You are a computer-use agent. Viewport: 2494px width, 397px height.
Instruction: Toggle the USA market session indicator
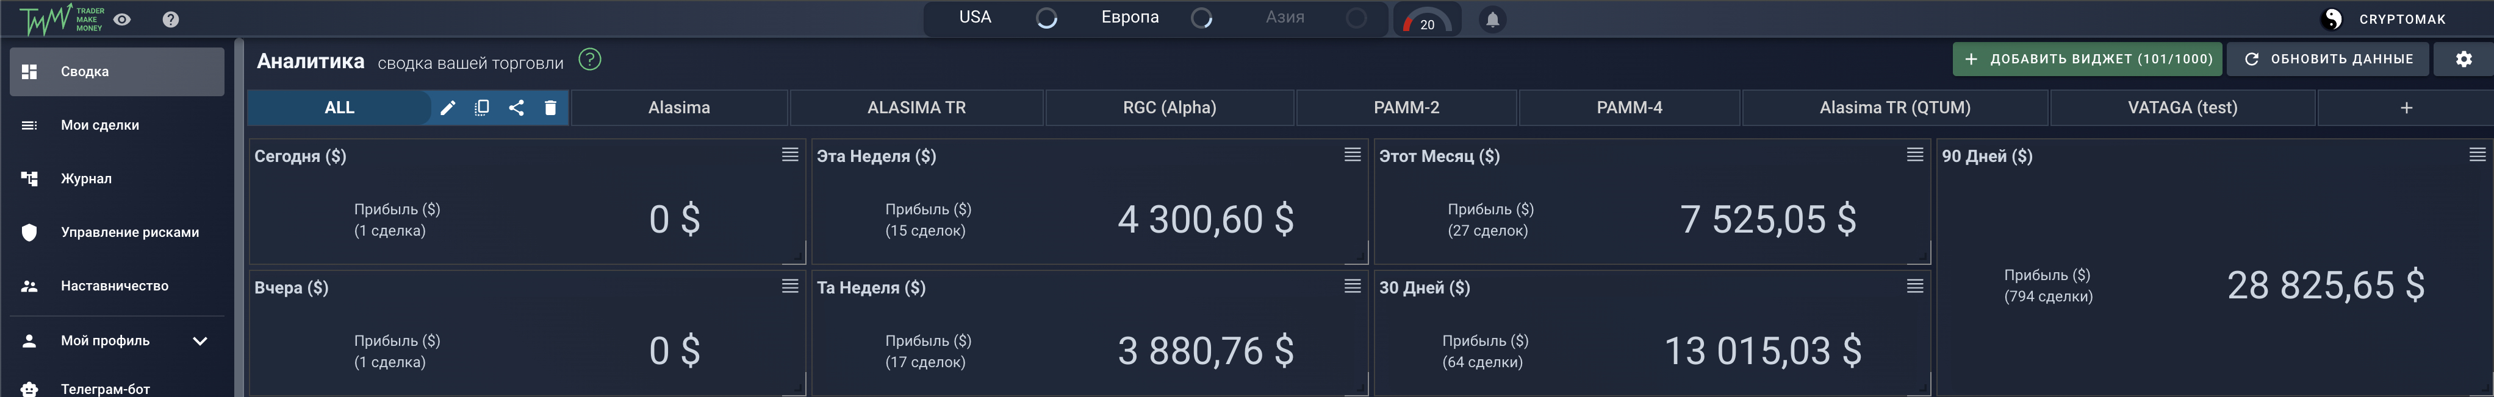(1046, 18)
